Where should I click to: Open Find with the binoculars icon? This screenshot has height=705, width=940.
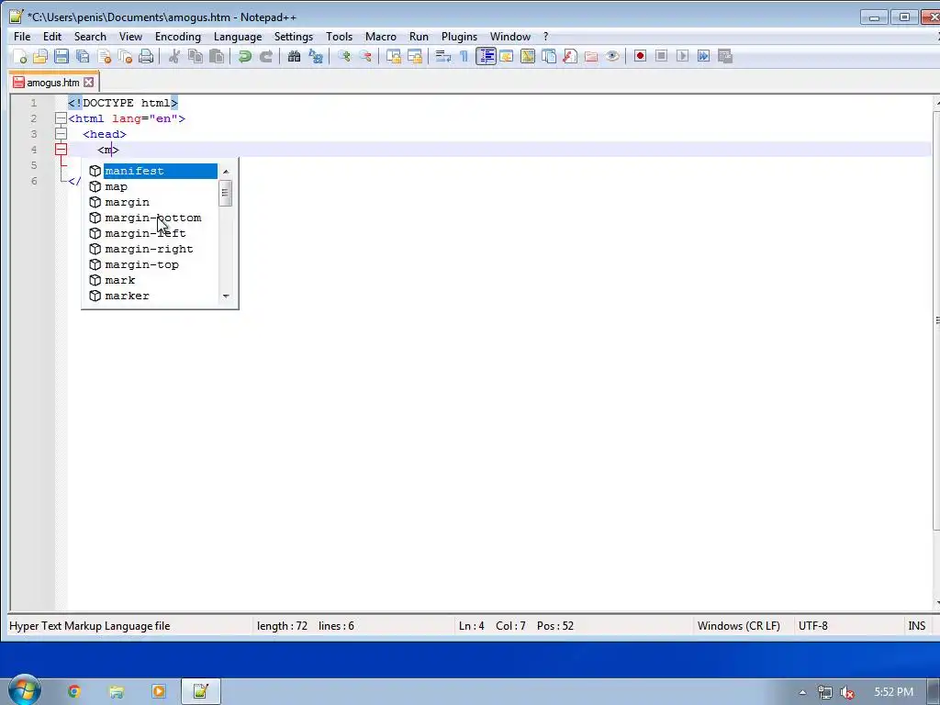tap(294, 56)
